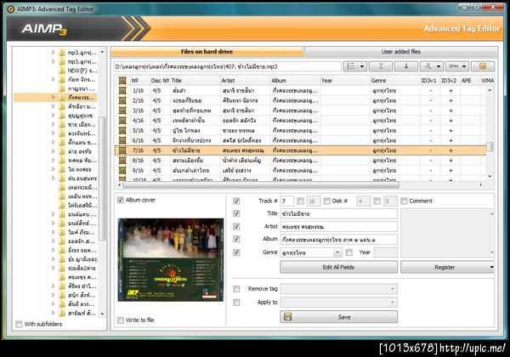
Task: Enable With subfolders checkbox
Action: pos(19,324)
